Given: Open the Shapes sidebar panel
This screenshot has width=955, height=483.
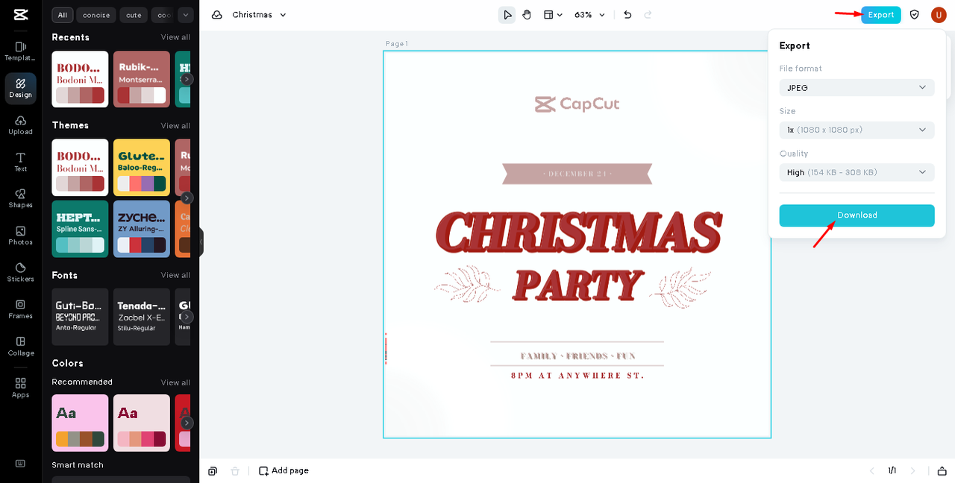Looking at the screenshot, I should (21, 198).
